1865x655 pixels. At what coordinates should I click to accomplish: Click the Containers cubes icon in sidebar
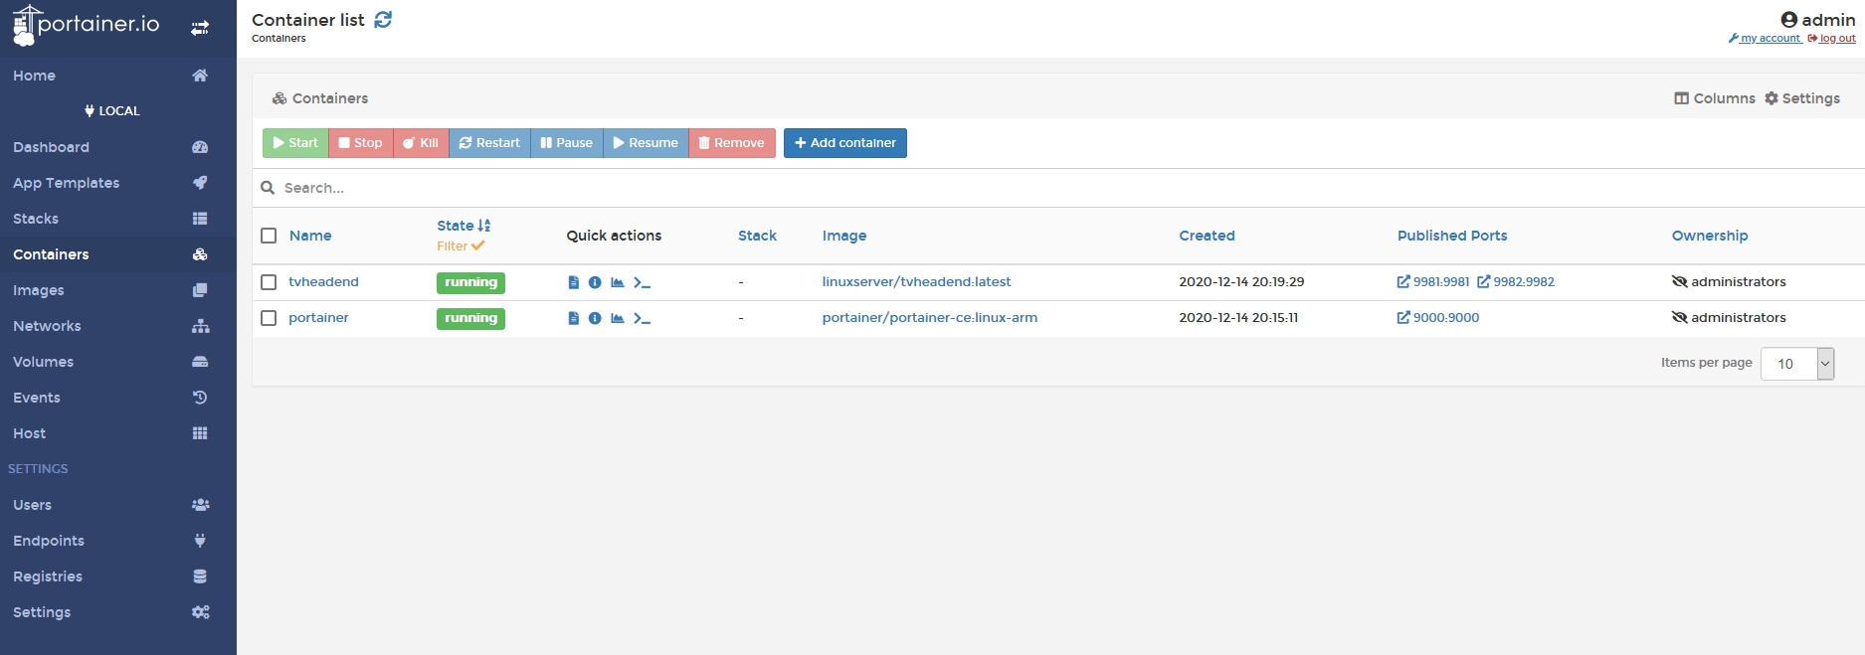coord(200,254)
